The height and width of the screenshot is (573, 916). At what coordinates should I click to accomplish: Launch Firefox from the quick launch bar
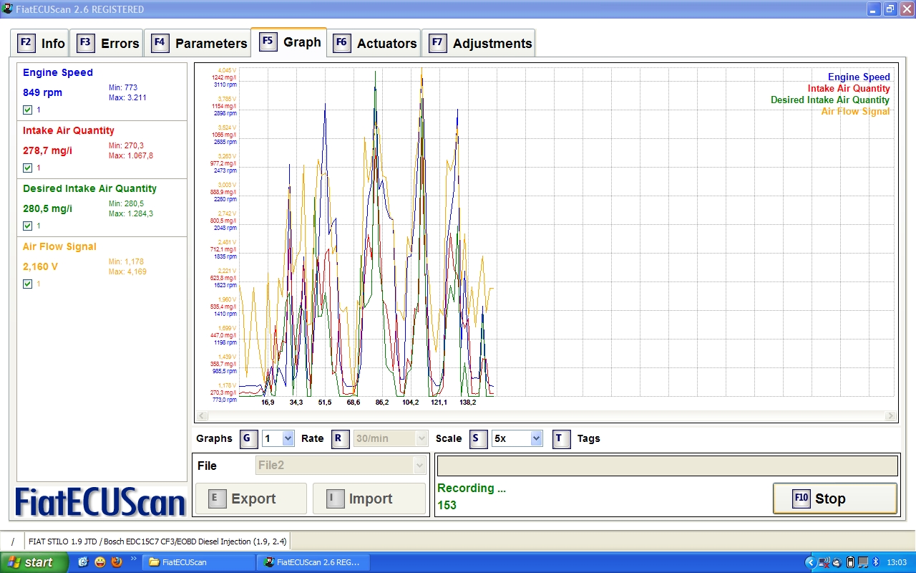pos(116,562)
